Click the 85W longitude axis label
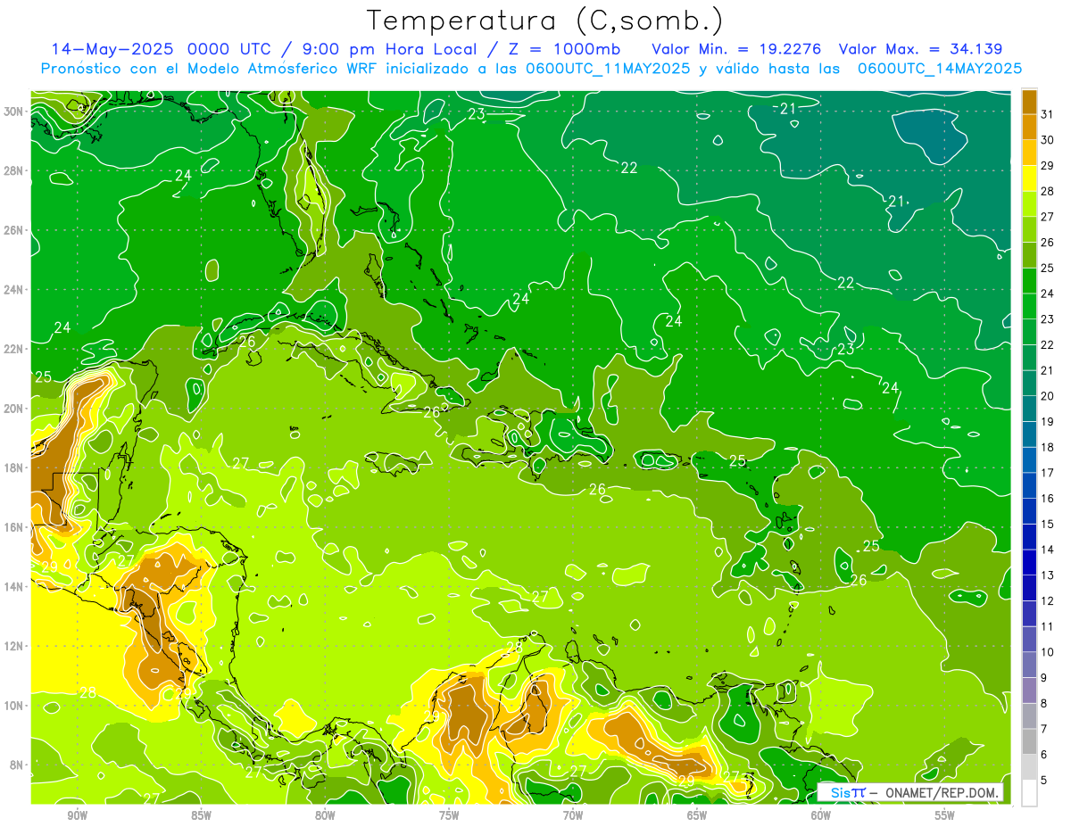The width and height of the screenshot is (1071, 827). (201, 815)
